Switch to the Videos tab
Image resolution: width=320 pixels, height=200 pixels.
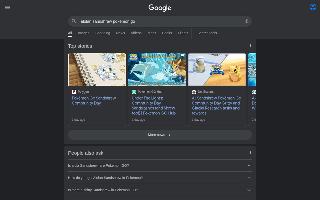click(x=136, y=33)
